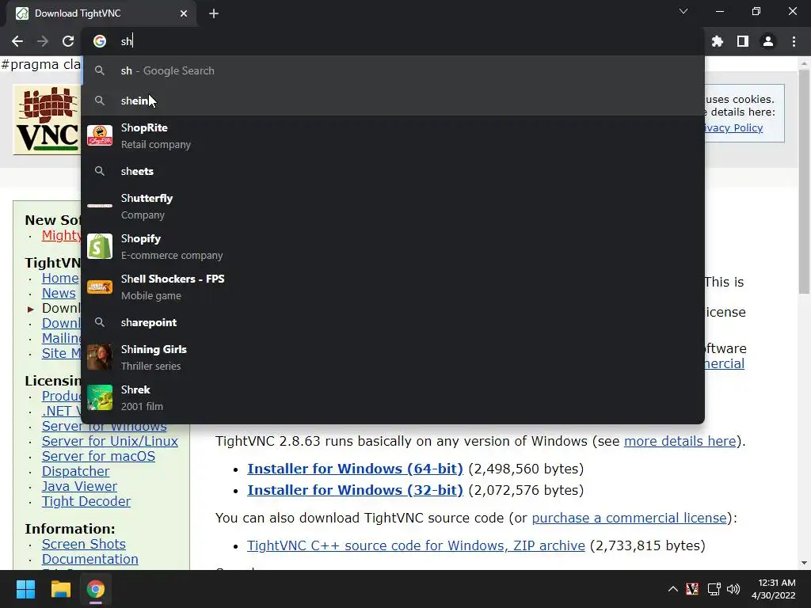Open the Chrome profile avatar icon
This screenshot has width=811, height=608.
tap(768, 41)
